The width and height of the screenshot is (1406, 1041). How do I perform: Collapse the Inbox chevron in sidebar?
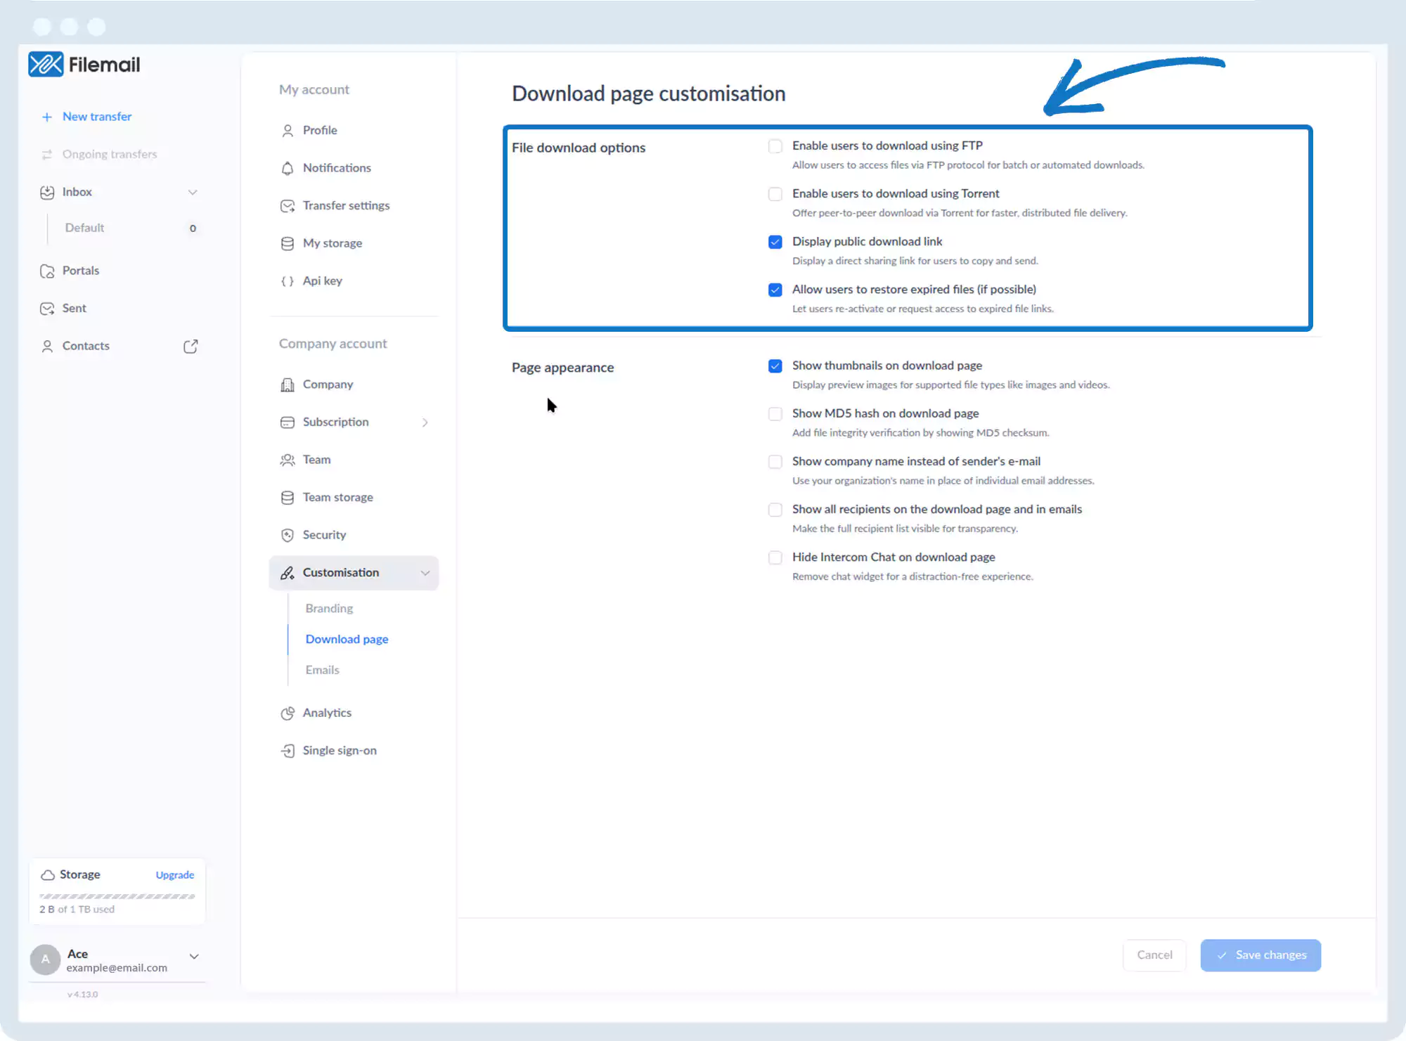(x=192, y=192)
